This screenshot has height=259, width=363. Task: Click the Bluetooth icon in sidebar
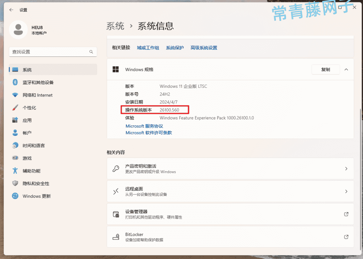(15, 82)
